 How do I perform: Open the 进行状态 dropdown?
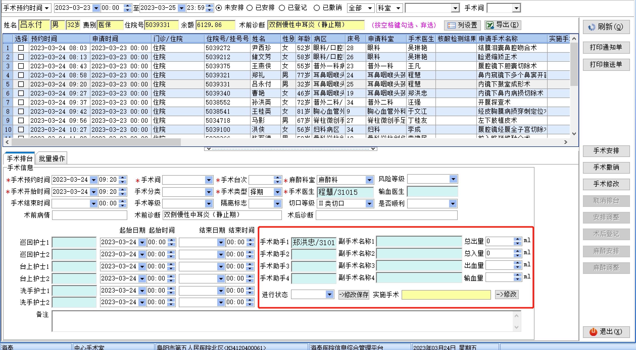point(329,294)
